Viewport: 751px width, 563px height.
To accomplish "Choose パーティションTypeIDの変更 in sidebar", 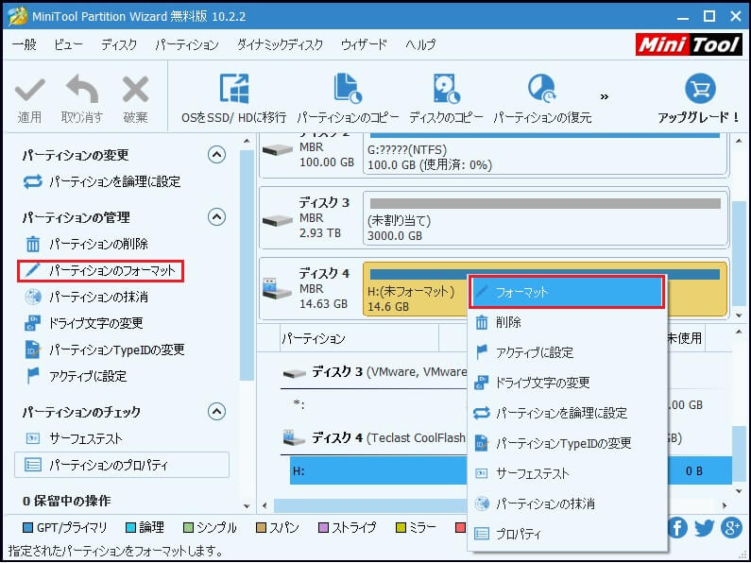I will (x=105, y=350).
